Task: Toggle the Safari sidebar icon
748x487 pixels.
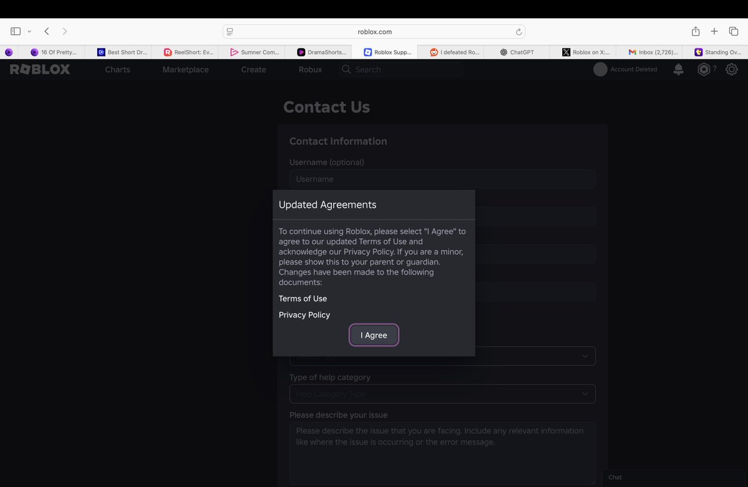Action: [x=16, y=31]
